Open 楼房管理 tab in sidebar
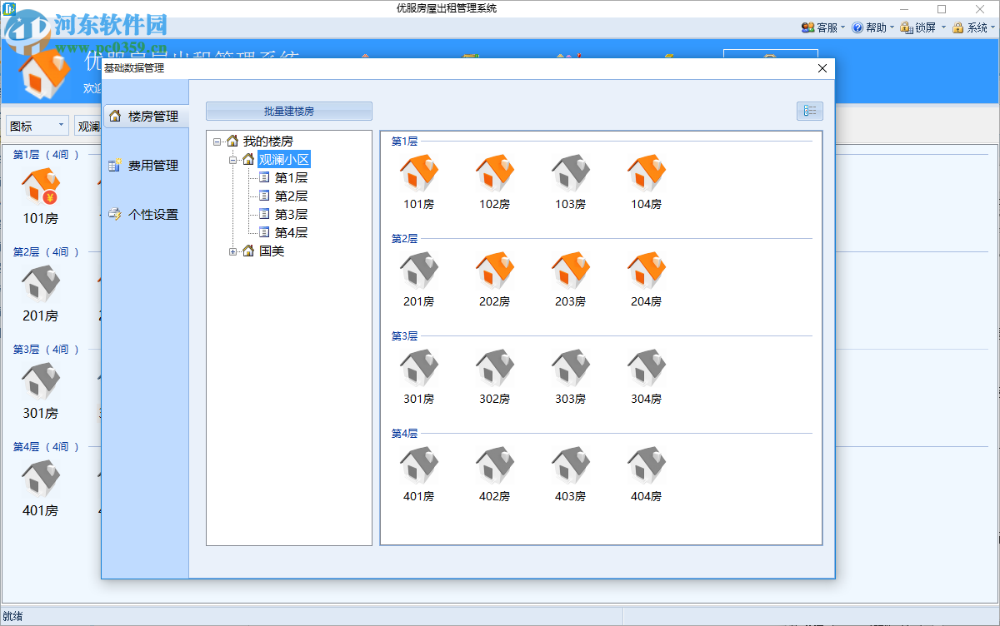1000x626 pixels. point(145,117)
